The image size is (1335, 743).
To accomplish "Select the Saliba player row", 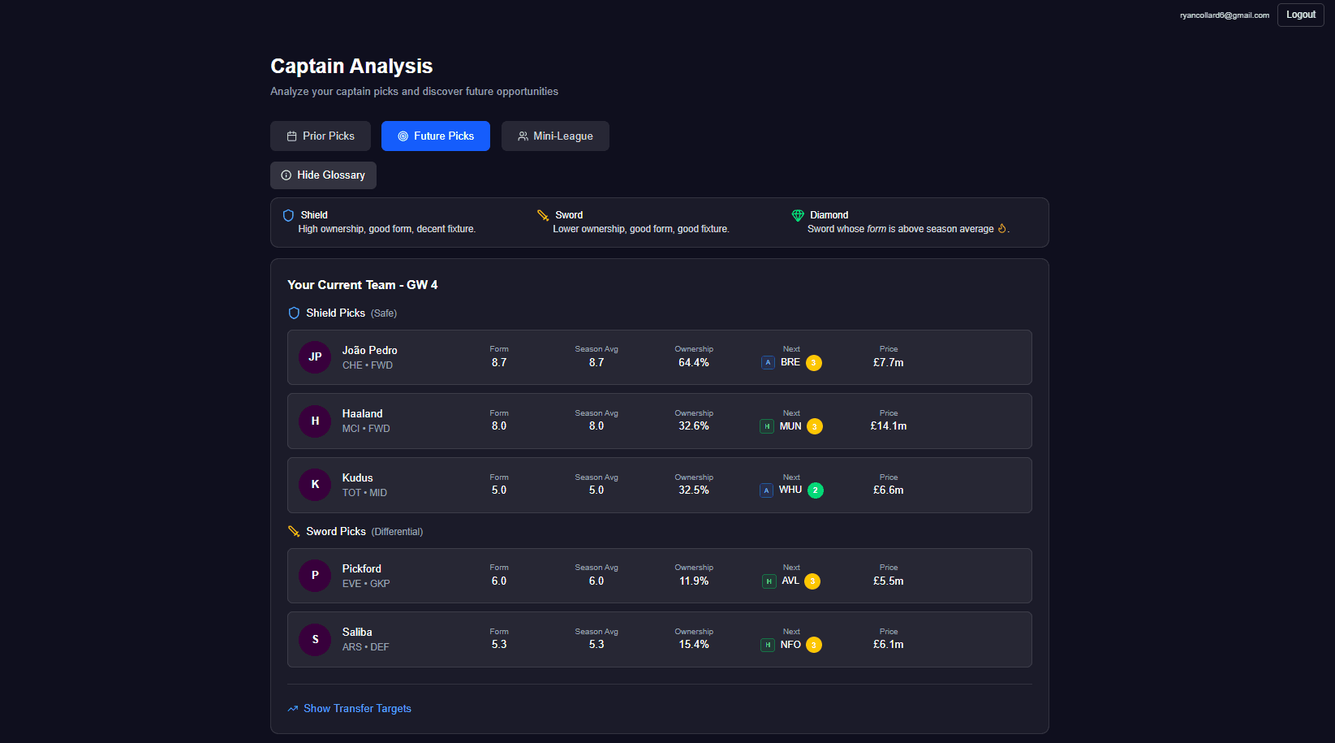I will 659,640.
